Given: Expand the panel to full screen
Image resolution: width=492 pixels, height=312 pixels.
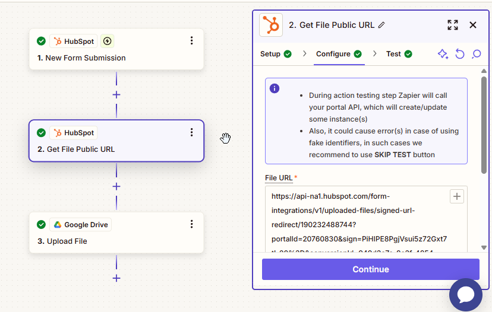Looking at the screenshot, I should [452, 25].
